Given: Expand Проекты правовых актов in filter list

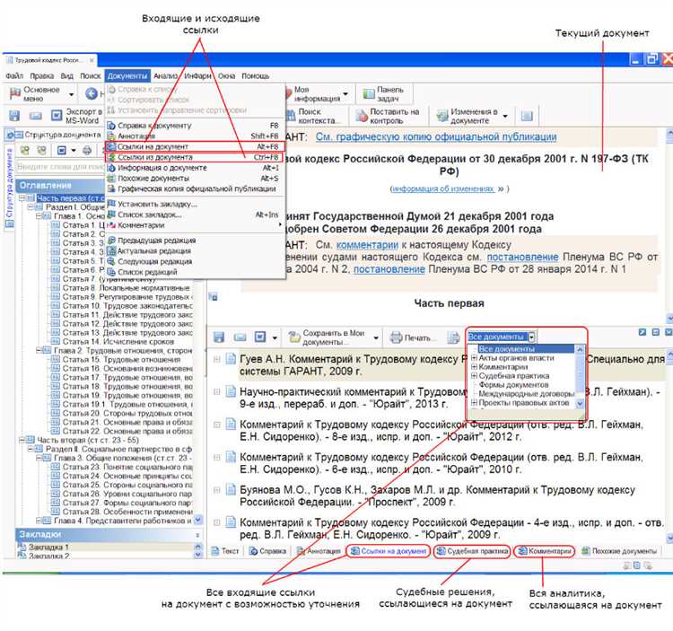Looking at the screenshot, I should pos(475,403).
